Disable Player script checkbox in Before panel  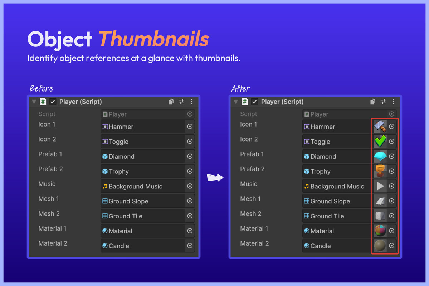coord(53,102)
